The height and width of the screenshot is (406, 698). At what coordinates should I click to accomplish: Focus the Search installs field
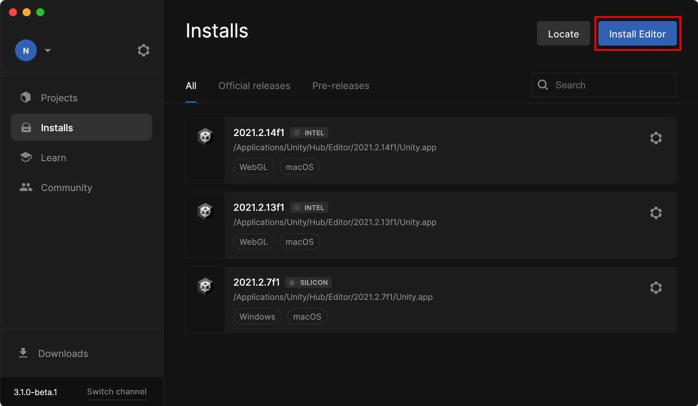point(604,85)
